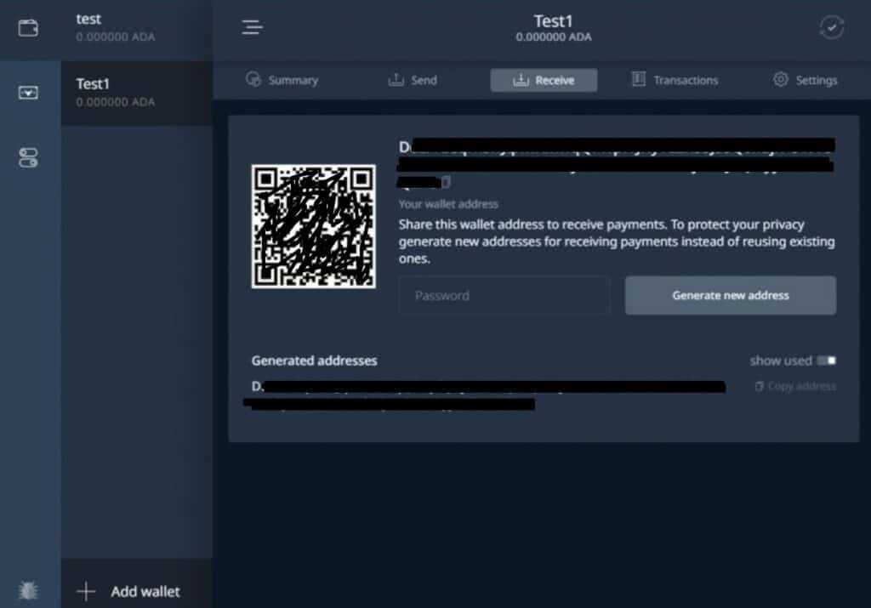Click the Cardano logo at bottom left

(26, 589)
